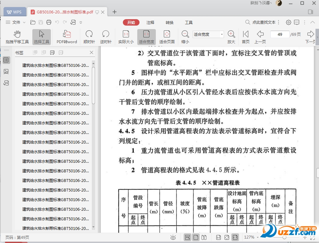Switch to the 注释 ribbon tab

tap(150, 22)
